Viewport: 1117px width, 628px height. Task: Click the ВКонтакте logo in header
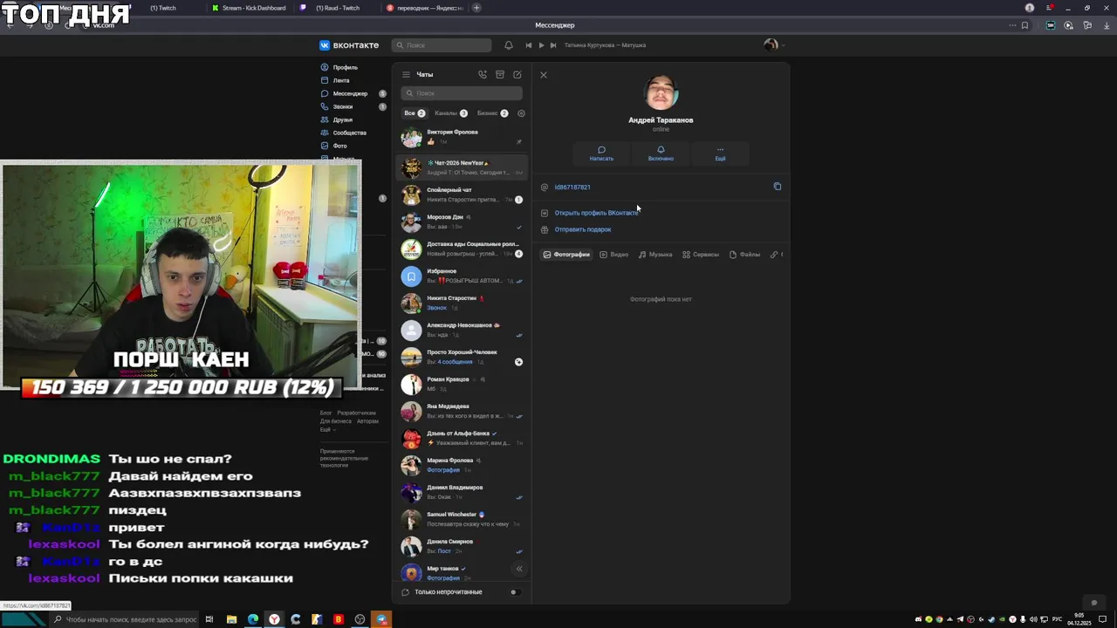[x=349, y=45]
